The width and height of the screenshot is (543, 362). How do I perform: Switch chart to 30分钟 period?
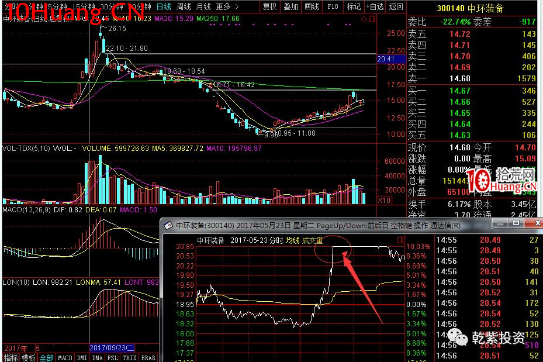pyautogui.click(x=112, y=6)
